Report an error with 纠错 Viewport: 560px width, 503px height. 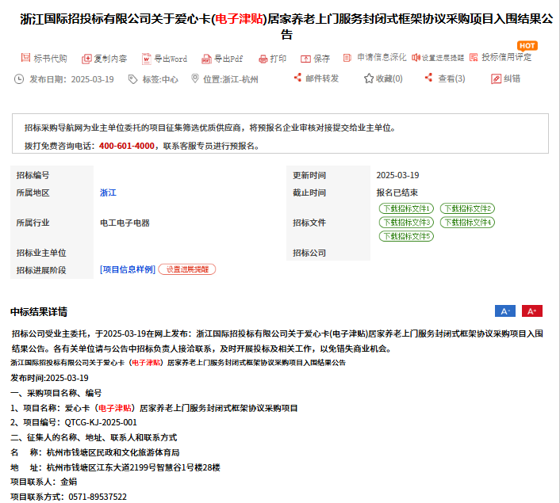(x=496, y=78)
